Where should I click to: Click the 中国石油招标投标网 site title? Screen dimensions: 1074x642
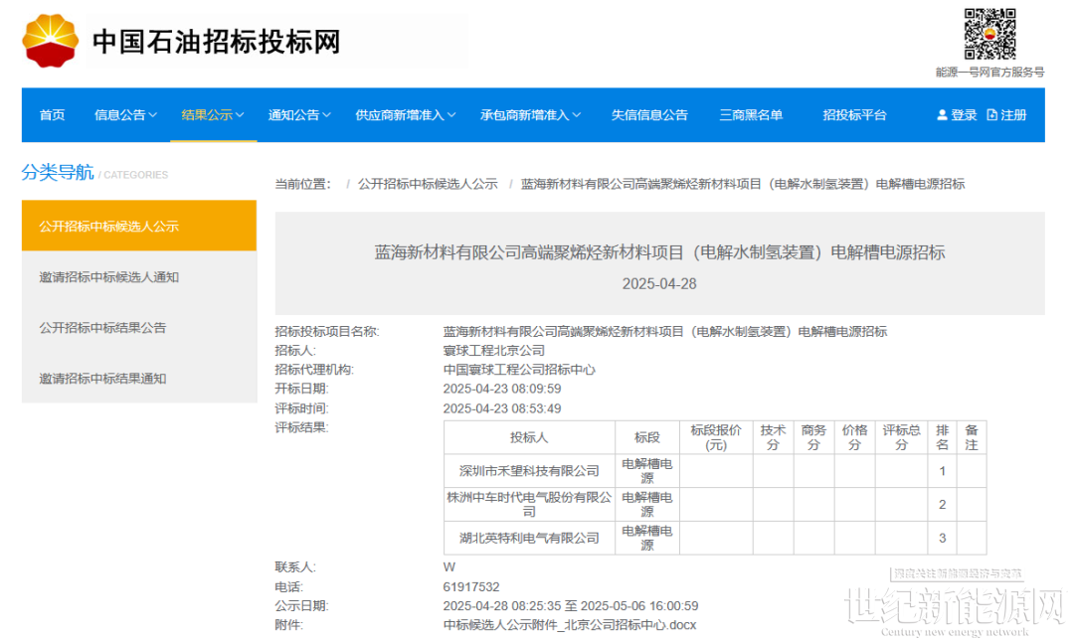[x=217, y=41]
